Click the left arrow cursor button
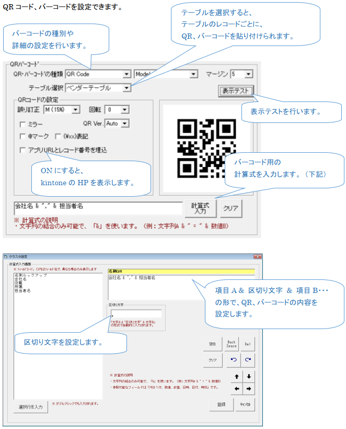The height and width of the screenshot is (429, 346). click(237, 389)
